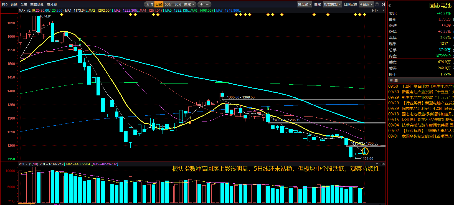The height and width of the screenshot is (205, 454).
Task: Collapse right panel with the arrow-bar icon
Action: coord(383,4)
